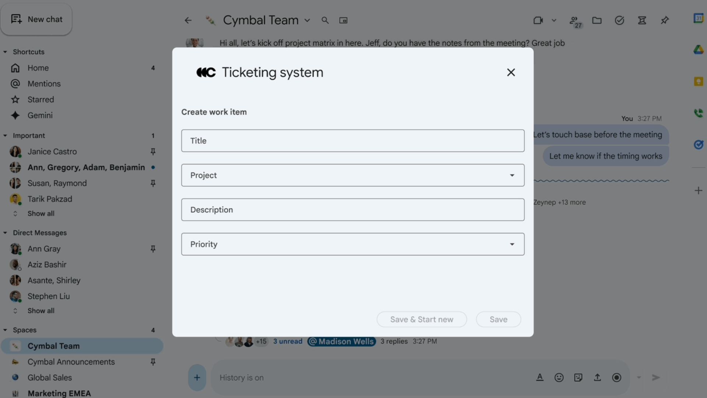
Task: Start a video meeting from the chat toolbar
Action: coord(538,20)
